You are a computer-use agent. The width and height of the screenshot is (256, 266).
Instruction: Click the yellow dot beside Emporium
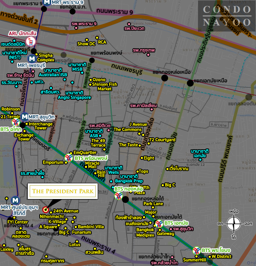pyautogui.click(x=66, y=162)
